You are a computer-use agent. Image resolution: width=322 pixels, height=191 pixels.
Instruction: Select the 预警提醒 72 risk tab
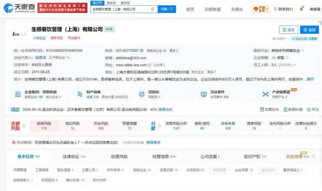tap(129, 126)
